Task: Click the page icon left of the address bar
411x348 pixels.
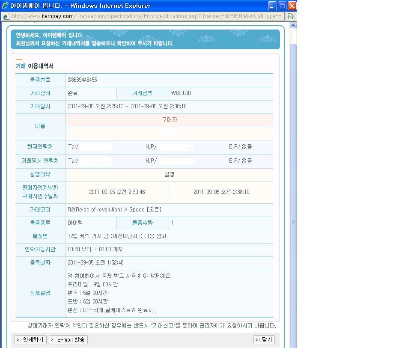Action: 6,16
